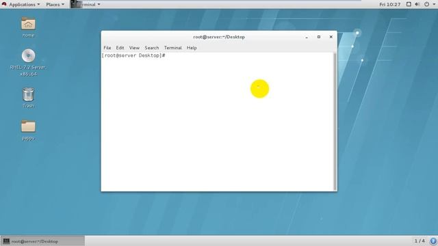Click the terminal title bar root@server:~/Desktop
This screenshot has height=246, width=438.
coord(219,37)
